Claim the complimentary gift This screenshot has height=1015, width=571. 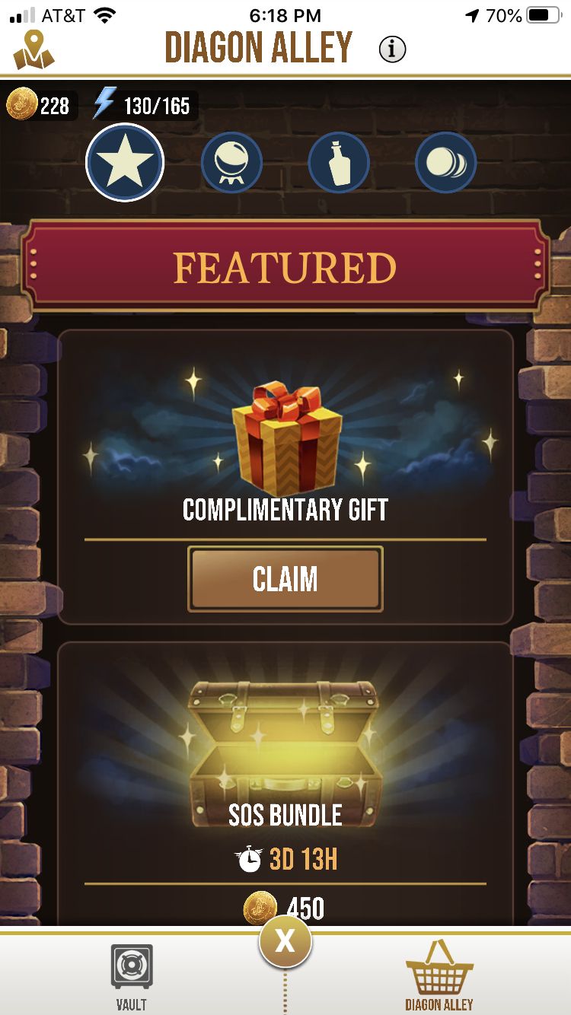285,579
